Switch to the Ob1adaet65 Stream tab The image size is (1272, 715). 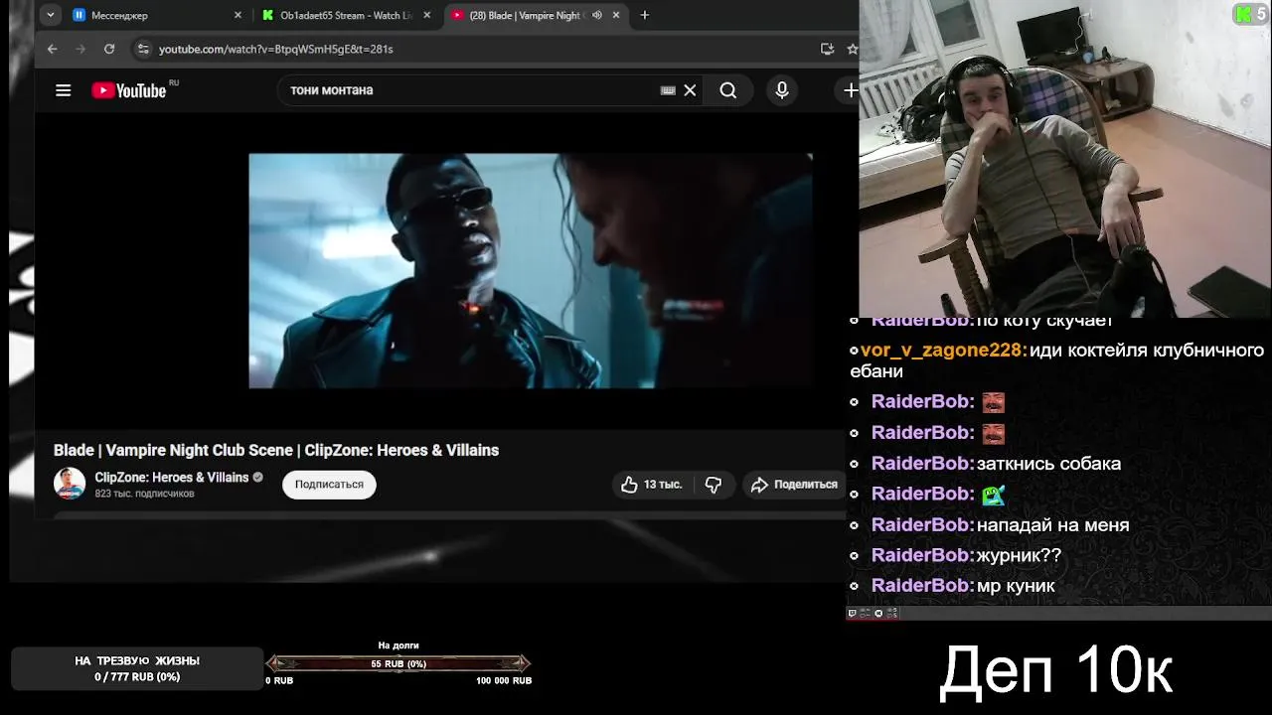pos(346,15)
